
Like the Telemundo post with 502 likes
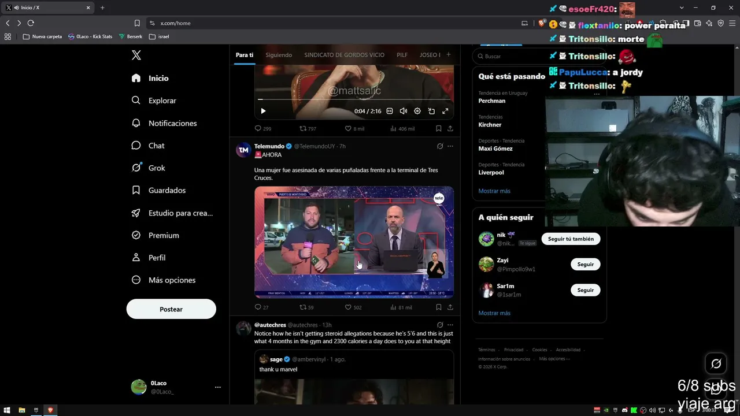point(353,307)
